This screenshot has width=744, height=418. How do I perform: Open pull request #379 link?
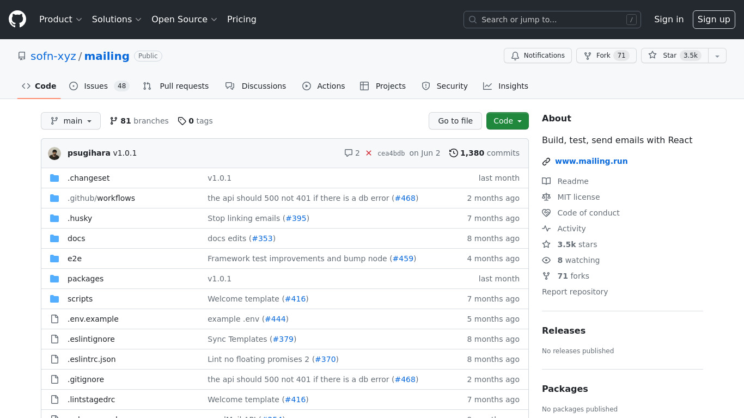[x=283, y=339]
